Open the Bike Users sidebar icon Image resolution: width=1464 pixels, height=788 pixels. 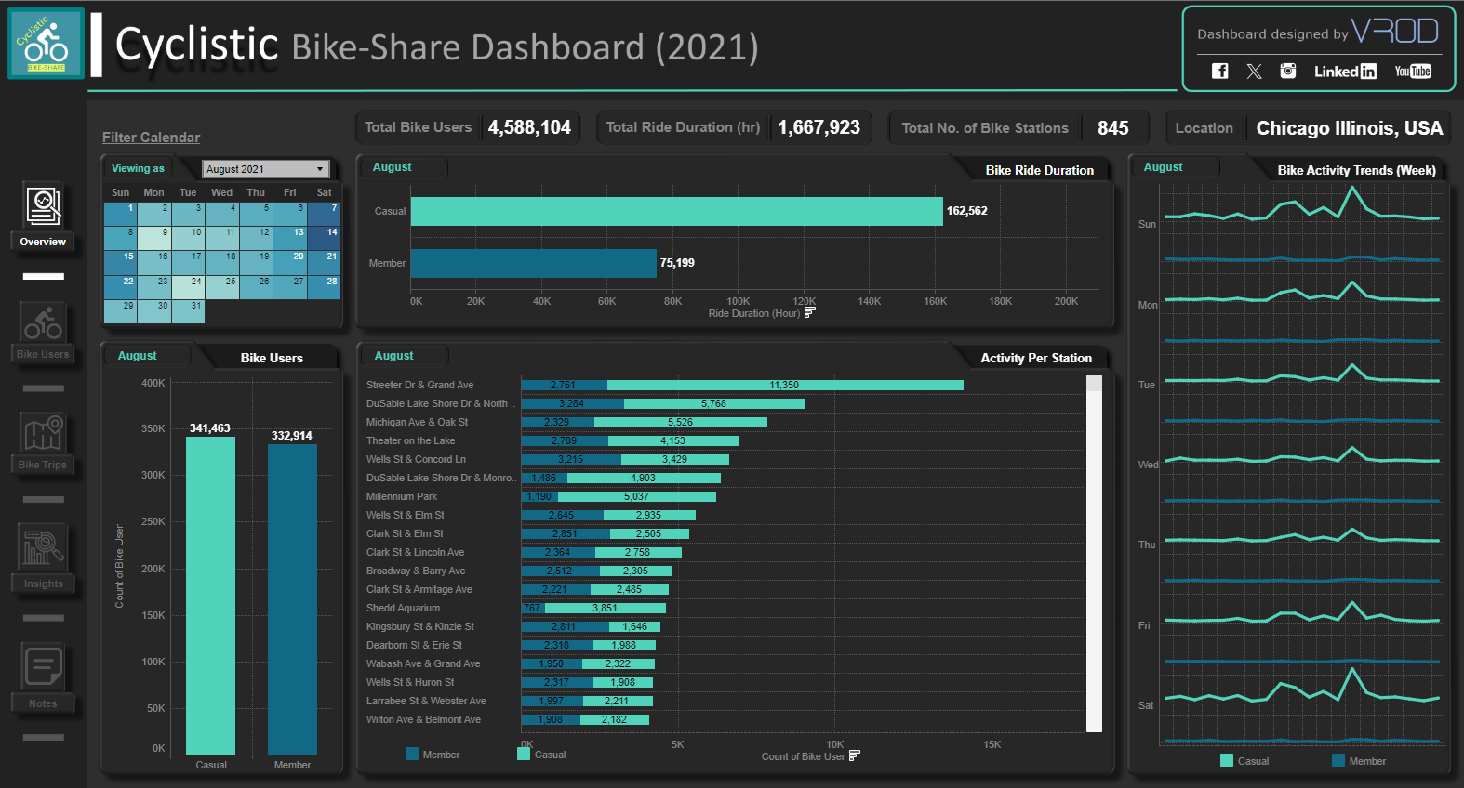[x=43, y=322]
